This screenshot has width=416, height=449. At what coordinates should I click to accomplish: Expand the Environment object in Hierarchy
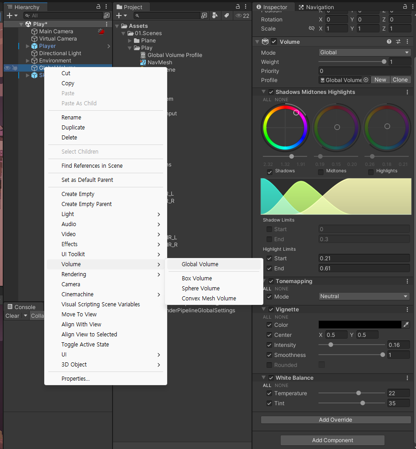(x=27, y=61)
